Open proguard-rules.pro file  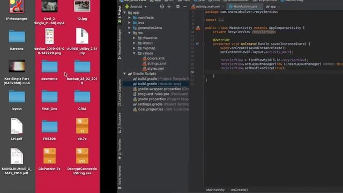tap(161, 94)
